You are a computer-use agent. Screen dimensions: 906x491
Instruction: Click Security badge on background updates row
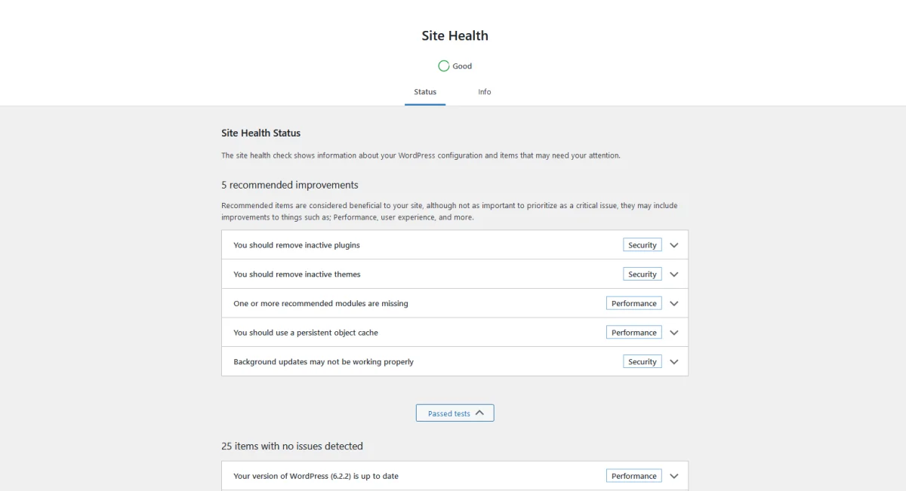tap(643, 362)
